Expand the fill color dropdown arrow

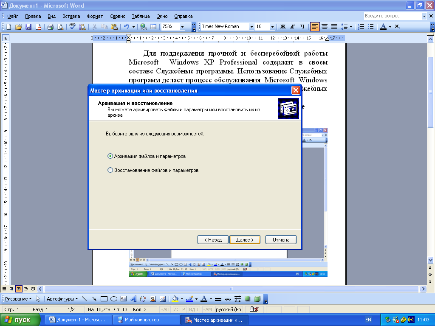182,299
